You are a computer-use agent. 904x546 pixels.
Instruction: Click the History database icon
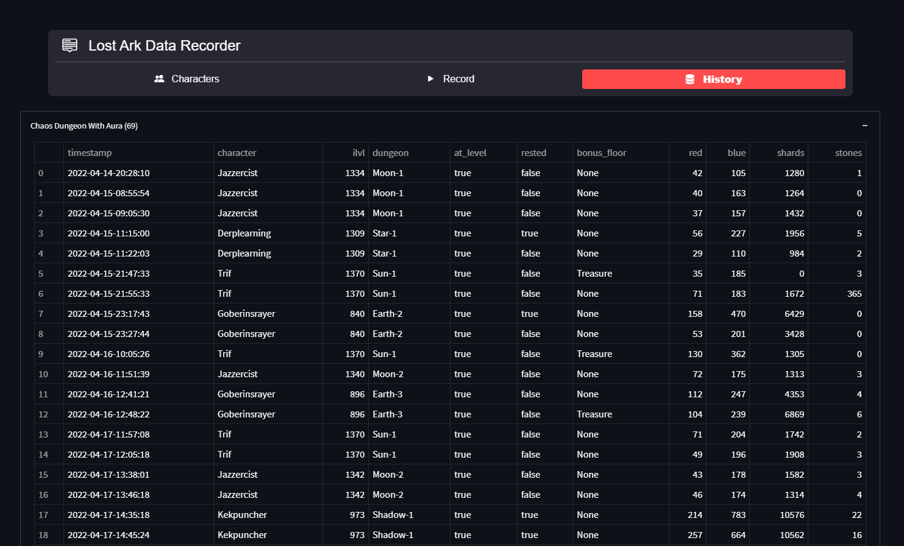690,79
